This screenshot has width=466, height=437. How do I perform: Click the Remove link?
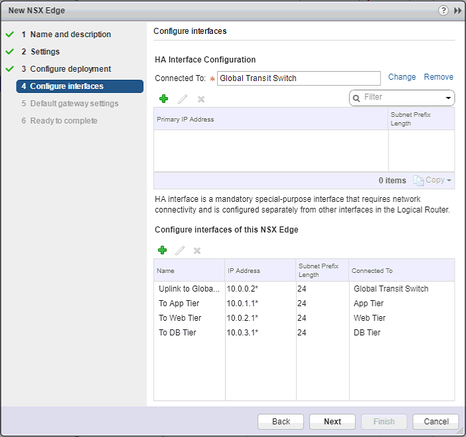click(x=438, y=77)
